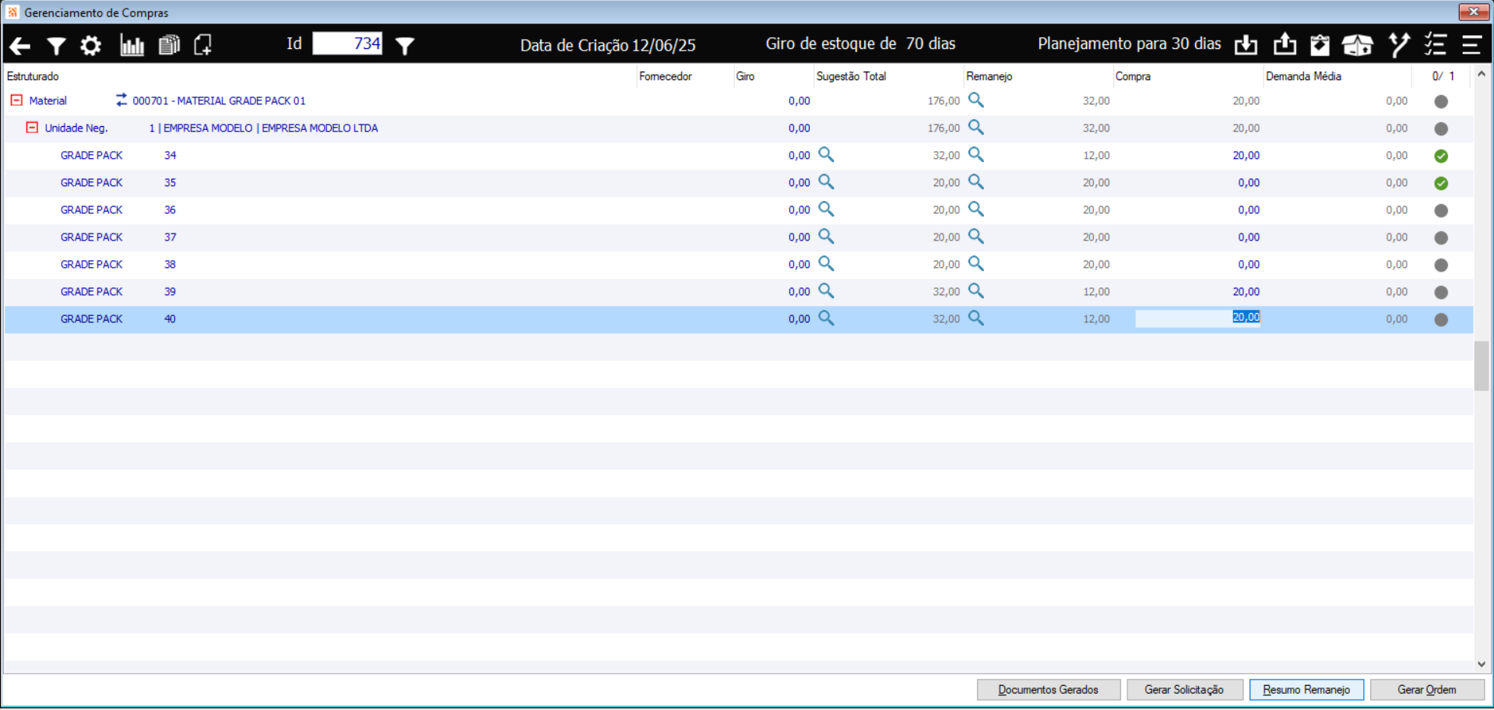
Task: Open the Resumo Remanejo summary
Action: tap(1306, 690)
